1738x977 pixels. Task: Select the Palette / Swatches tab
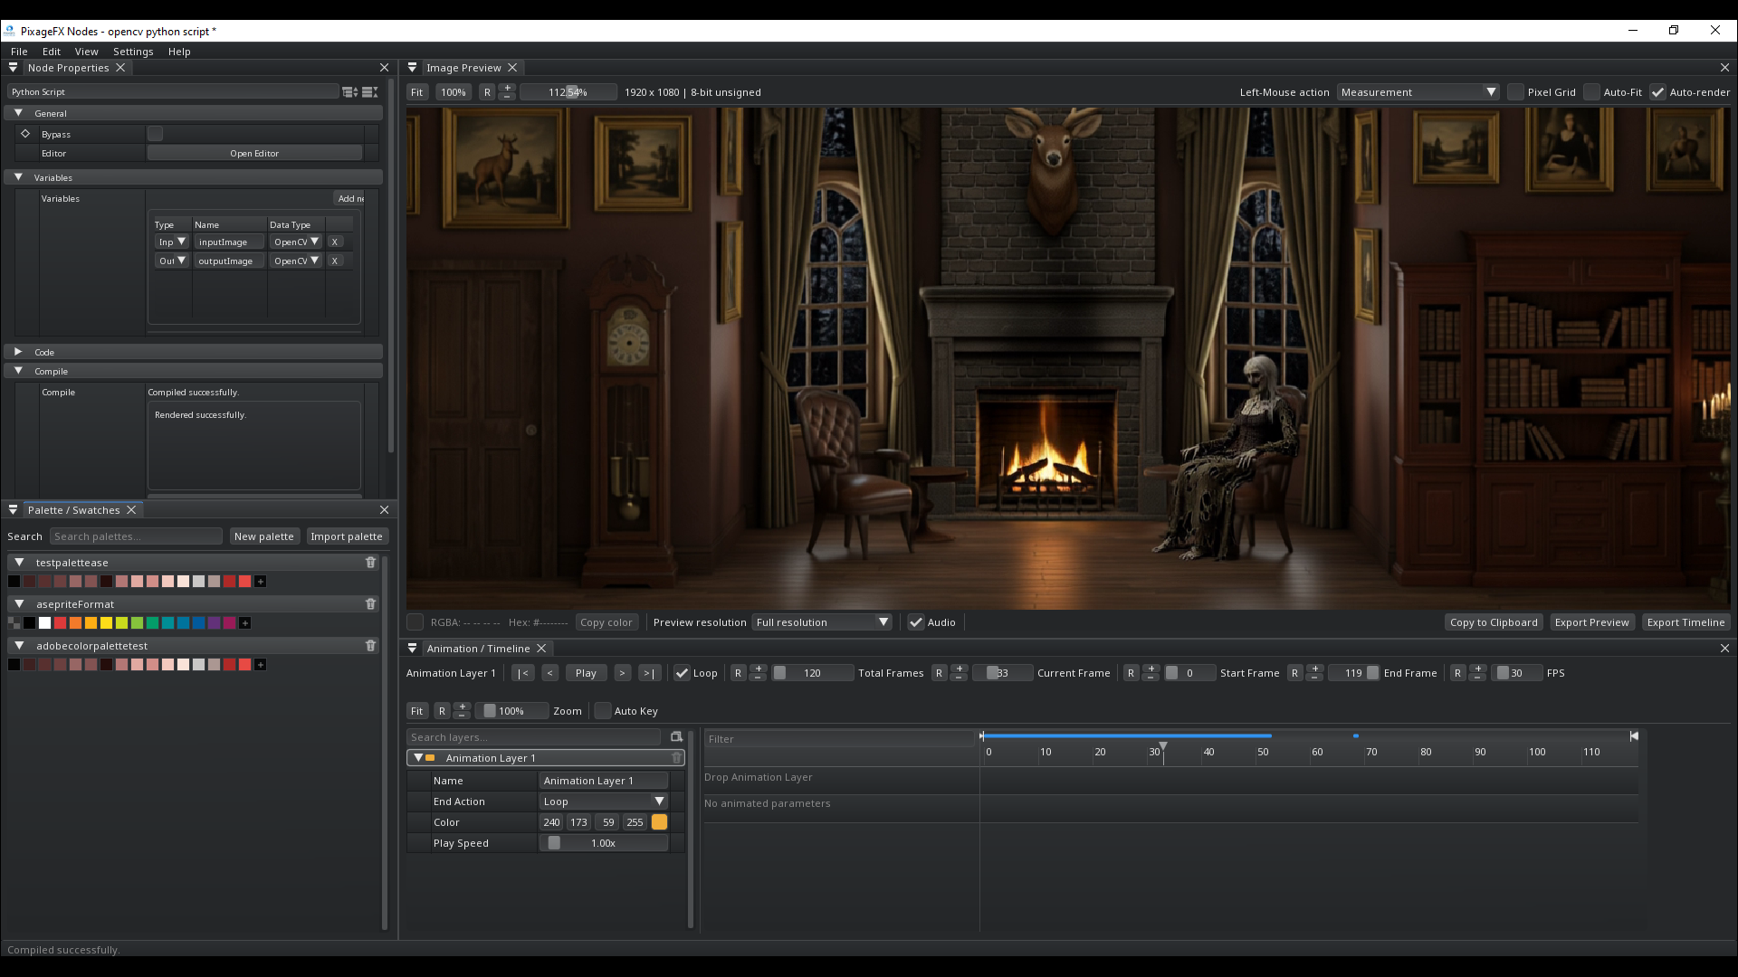(73, 509)
